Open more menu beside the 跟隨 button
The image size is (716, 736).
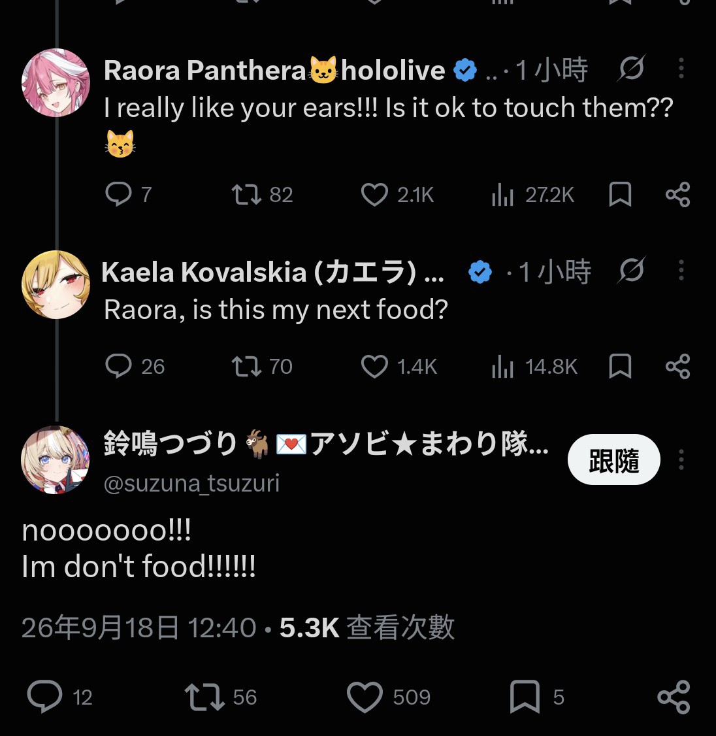tap(681, 460)
